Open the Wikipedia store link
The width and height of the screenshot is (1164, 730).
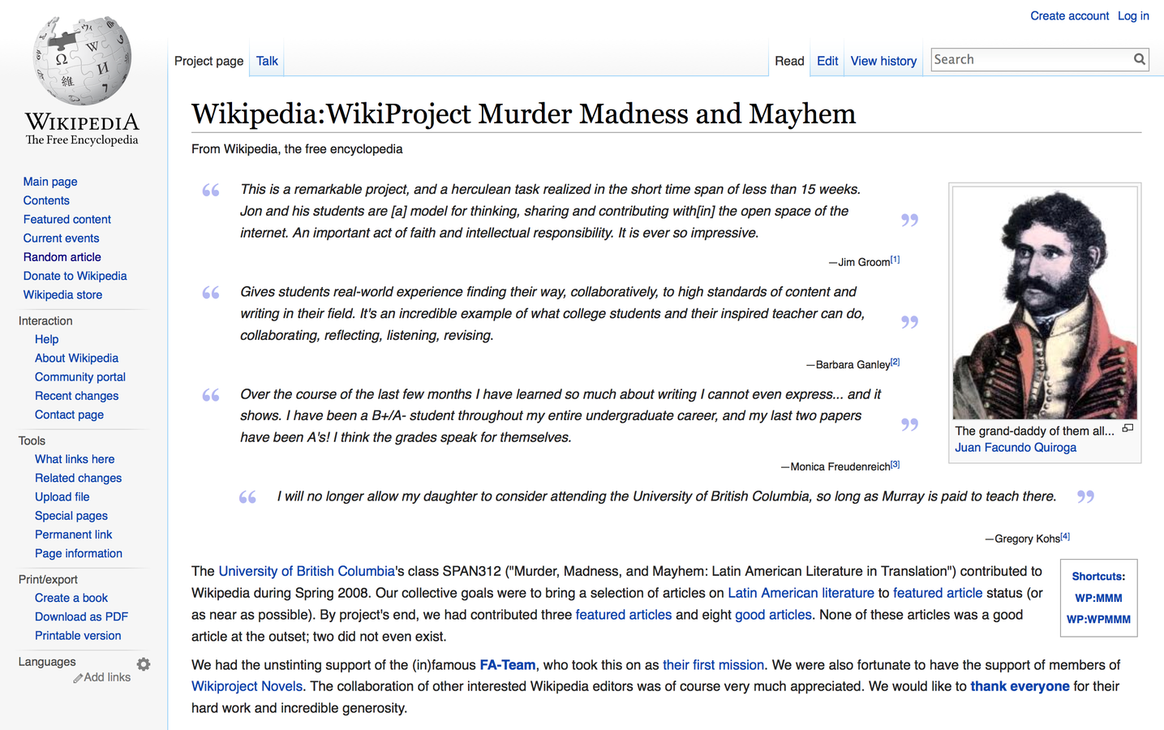(62, 294)
